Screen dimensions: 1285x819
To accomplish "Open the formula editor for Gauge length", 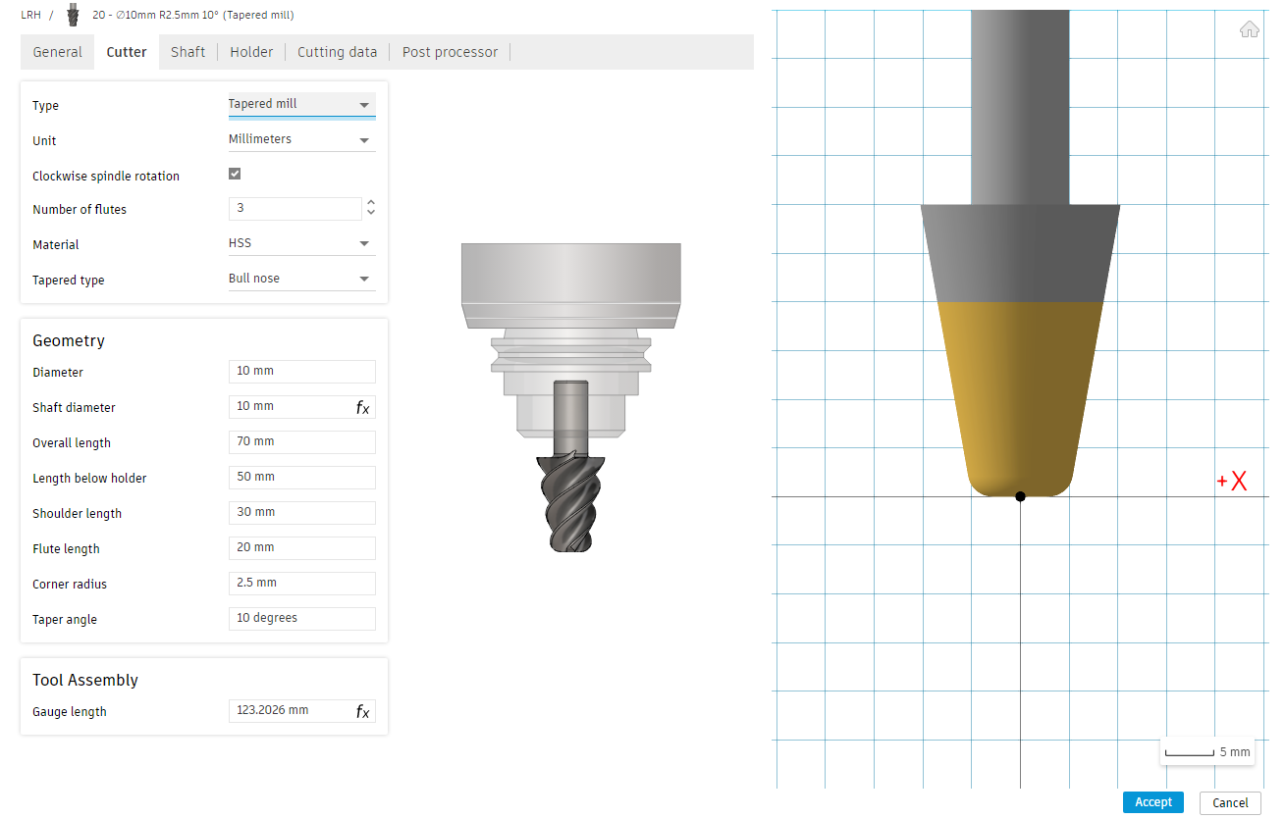I will point(363,710).
